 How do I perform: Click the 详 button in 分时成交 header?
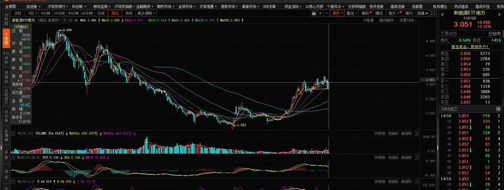click(498, 109)
